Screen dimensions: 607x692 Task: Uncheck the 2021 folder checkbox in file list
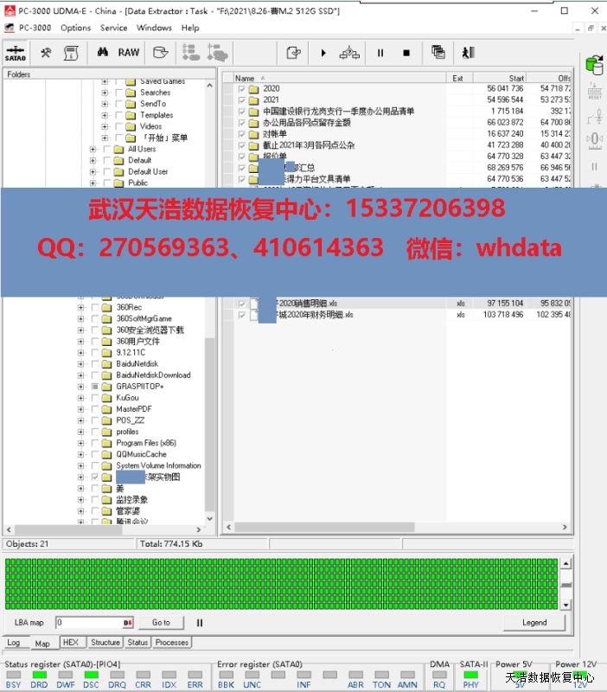[242, 100]
